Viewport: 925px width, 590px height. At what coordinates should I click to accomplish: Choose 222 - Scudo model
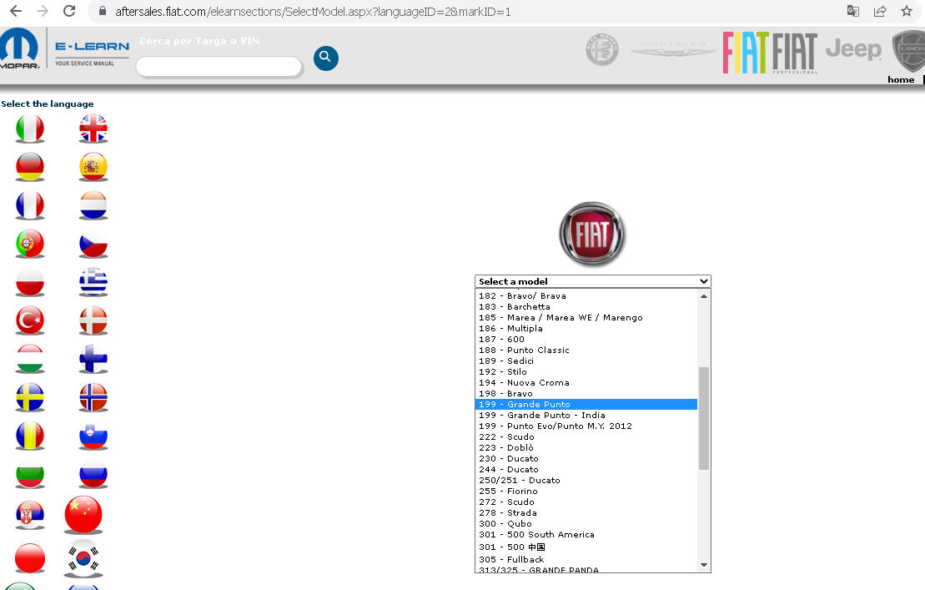click(x=586, y=437)
